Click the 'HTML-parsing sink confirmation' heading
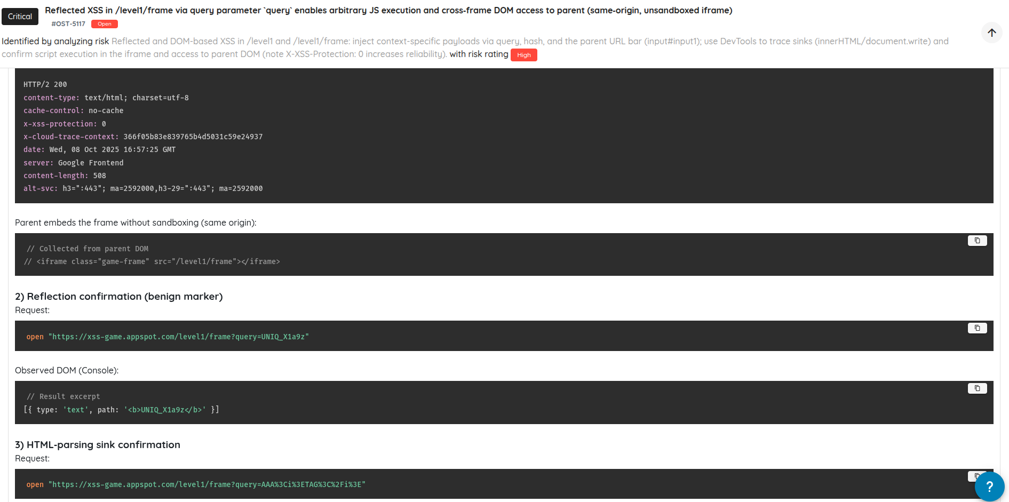 coord(98,444)
